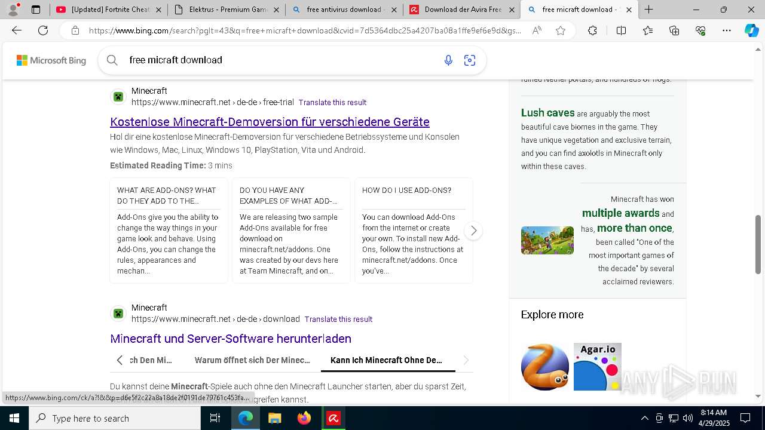The image size is (765, 430).
Task: Launch Firefox from the taskbar
Action: (304, 418)
